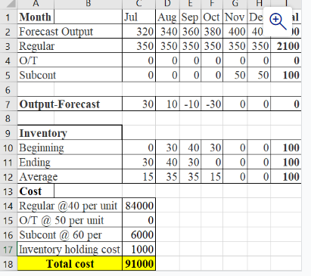Select the 'Forecast Output' label cell

70,32
